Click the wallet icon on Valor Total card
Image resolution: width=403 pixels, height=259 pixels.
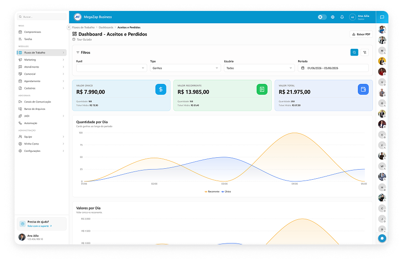(x=363, y=89)
